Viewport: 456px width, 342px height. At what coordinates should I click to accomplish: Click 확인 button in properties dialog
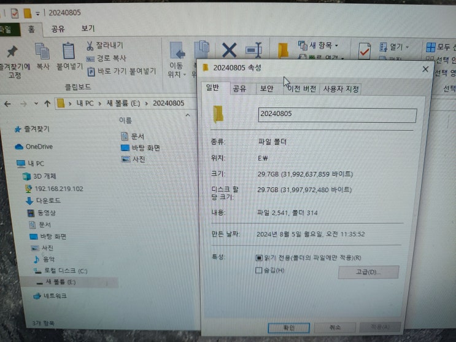click(289, 328)
